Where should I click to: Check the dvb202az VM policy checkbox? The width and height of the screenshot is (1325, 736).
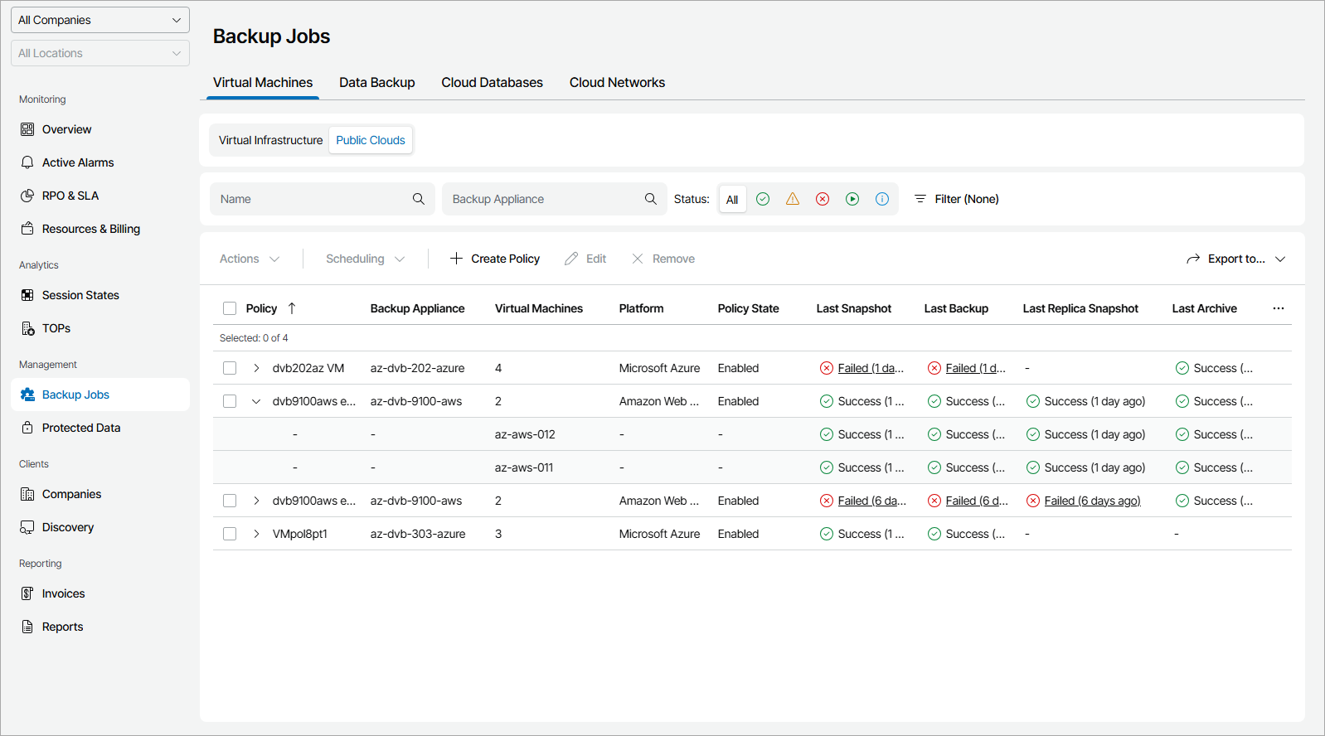pos(230,368)
